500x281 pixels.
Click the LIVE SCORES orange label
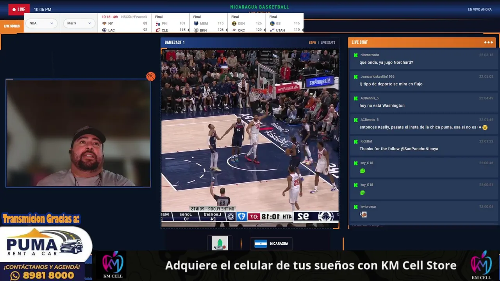12,26
